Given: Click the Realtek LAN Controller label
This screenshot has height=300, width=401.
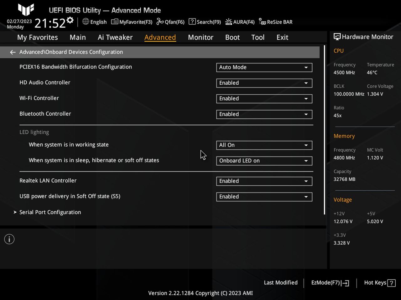Looking at the screenshot, I should (48, 181).
